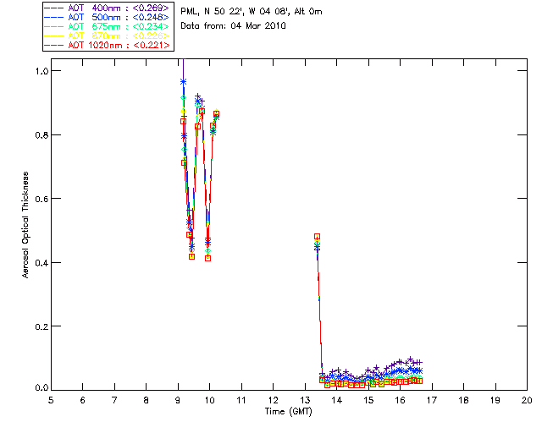Image resolution: width=542 pixels, height=433 pixels.
Task: Select the x-axis tick label 12
Action: (273, 399)
